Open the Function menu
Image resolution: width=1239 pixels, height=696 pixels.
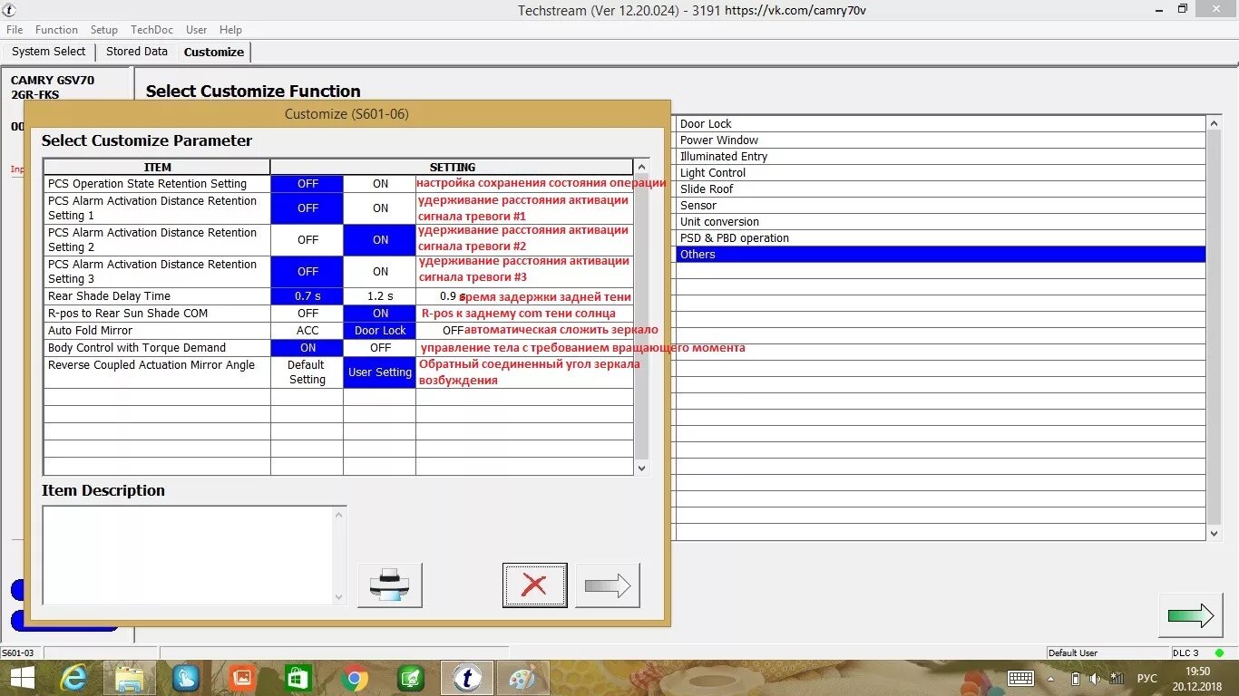pyautogui.click(x=57, y=30)
